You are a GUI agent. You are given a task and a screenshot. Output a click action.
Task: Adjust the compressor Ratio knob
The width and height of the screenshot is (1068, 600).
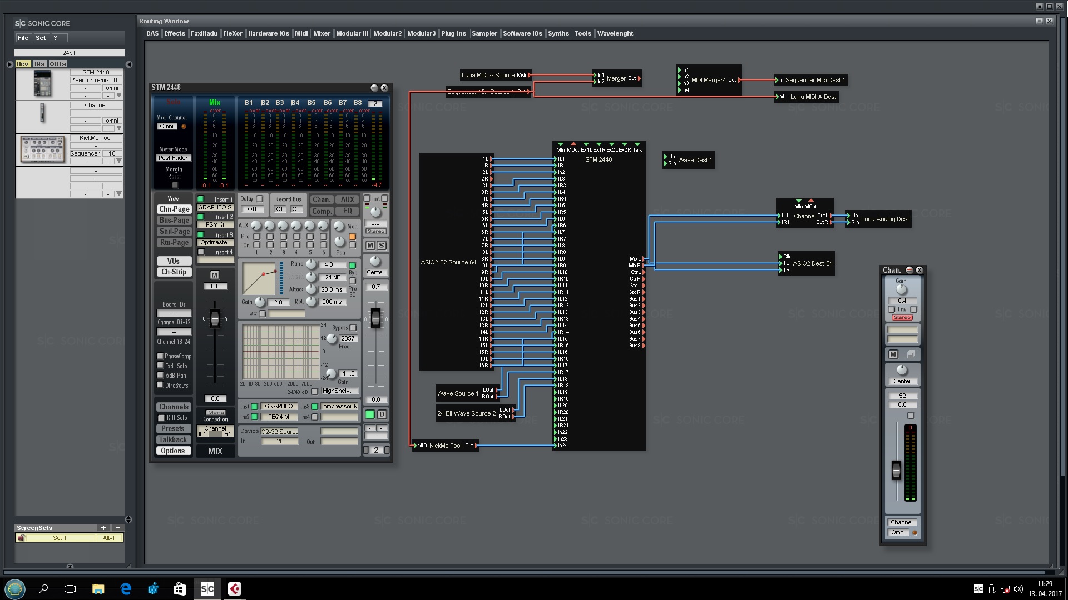(x=311, y=264)
